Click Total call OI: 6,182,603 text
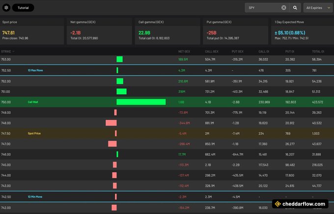The height and width of the screenshot is (214, 334). click(154, 38)
